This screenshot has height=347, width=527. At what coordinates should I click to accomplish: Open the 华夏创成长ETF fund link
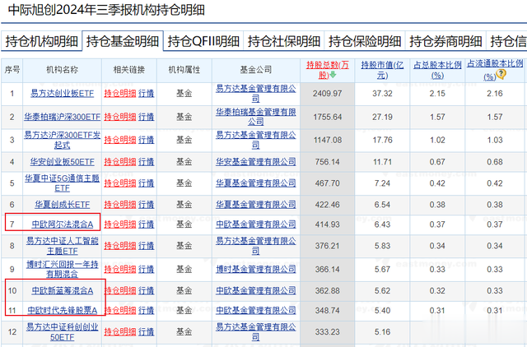pos(63,205)
